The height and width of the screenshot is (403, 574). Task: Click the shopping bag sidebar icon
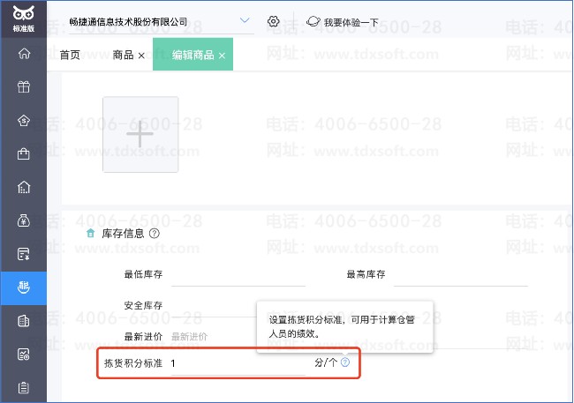coord(24,154)
